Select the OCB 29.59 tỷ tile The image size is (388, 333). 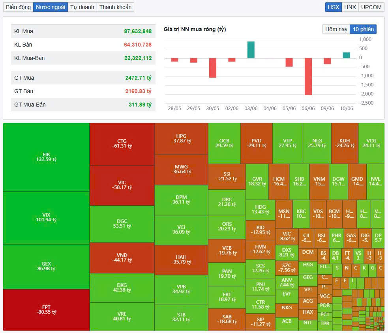(225, 144)
